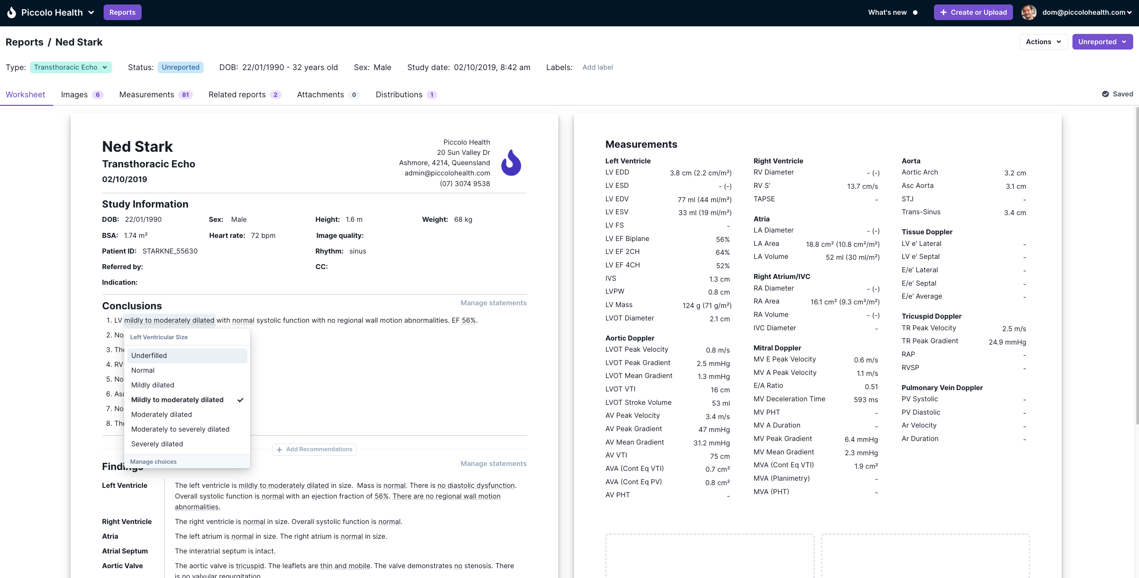
Task: Click the Saved checkmark indicator
Action: point(1106,94)
